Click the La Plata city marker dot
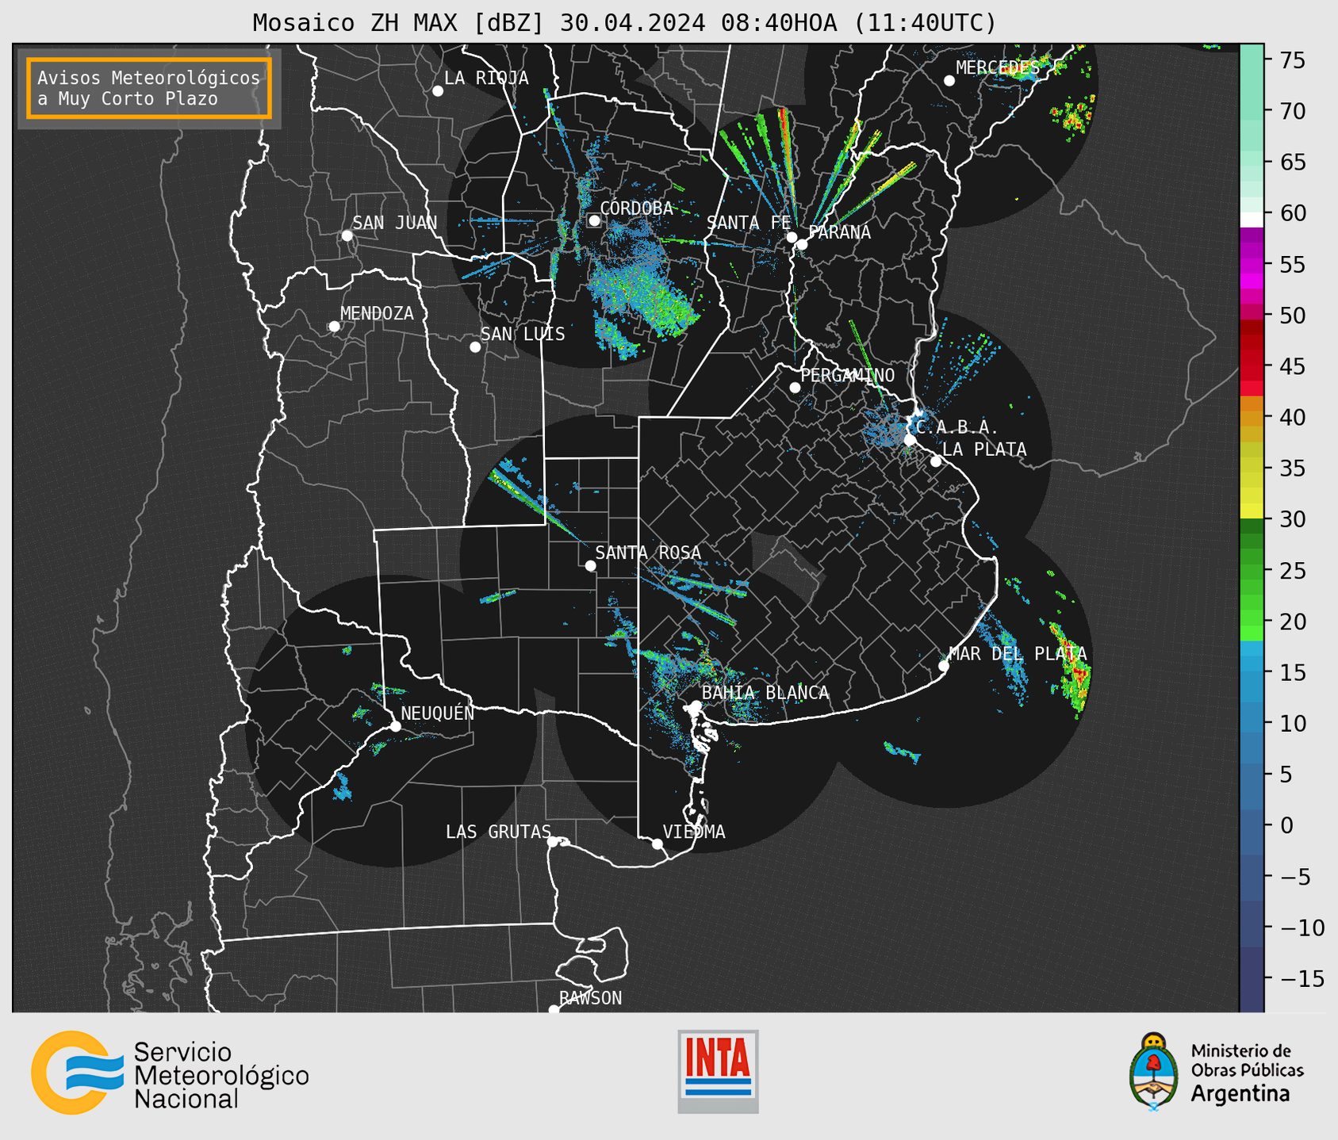Image resolution: width=1338 pixels, height=1140 pixels. pyautogui.click(x=936, y=461)
